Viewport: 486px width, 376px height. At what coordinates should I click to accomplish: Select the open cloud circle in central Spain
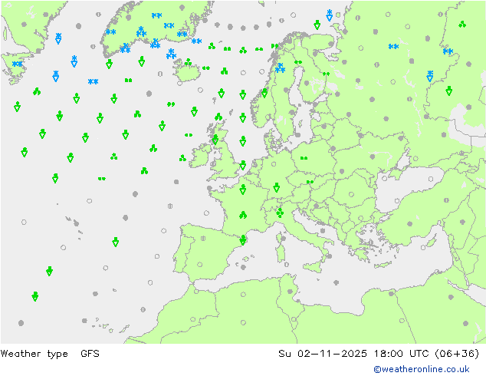pos(200,265)
